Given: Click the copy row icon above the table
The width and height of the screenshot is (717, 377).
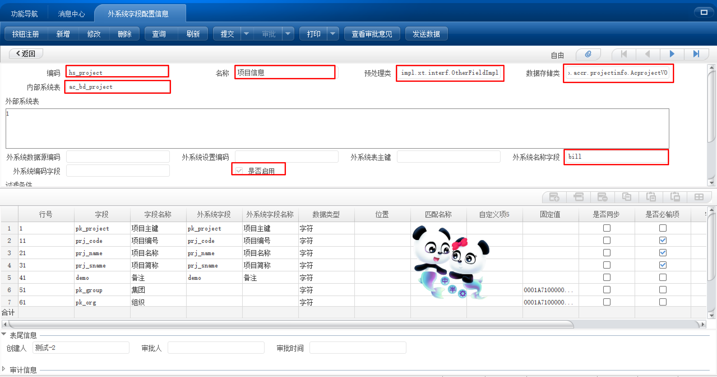Looking at the screenshot, I should (x=626, y=197).
